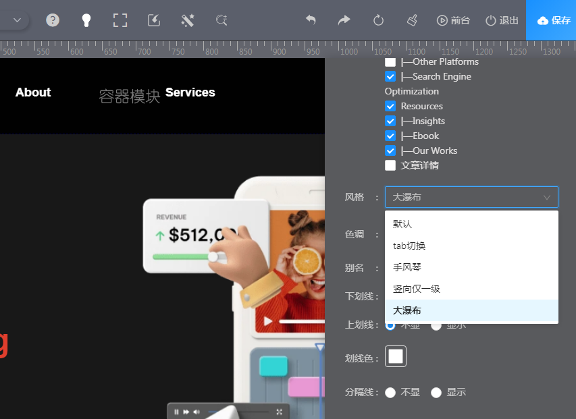
Task: Click the 退出 exit button
Action: click(x=502, y=20)
